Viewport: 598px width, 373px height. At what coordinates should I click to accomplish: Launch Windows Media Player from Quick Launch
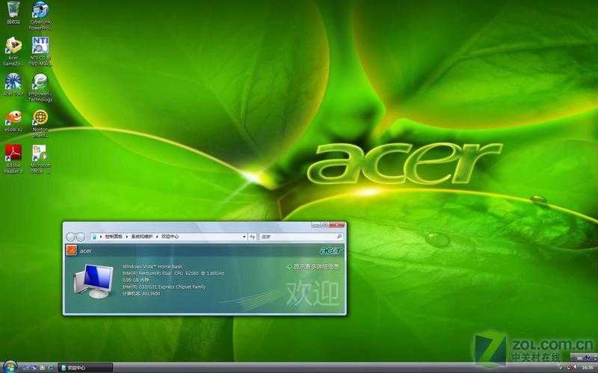pyautogui.click(x=42, y=367)
